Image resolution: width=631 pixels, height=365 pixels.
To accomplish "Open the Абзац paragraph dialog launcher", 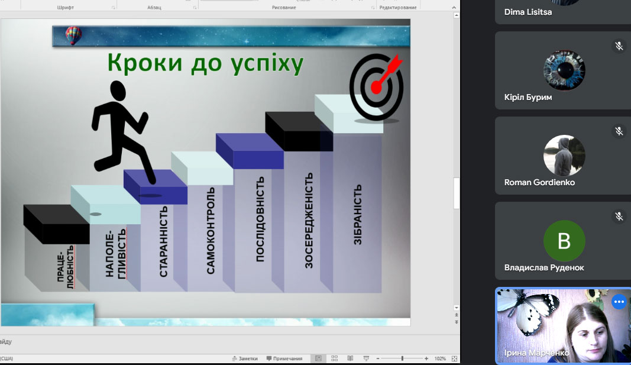I will click(x=195, y=8).
